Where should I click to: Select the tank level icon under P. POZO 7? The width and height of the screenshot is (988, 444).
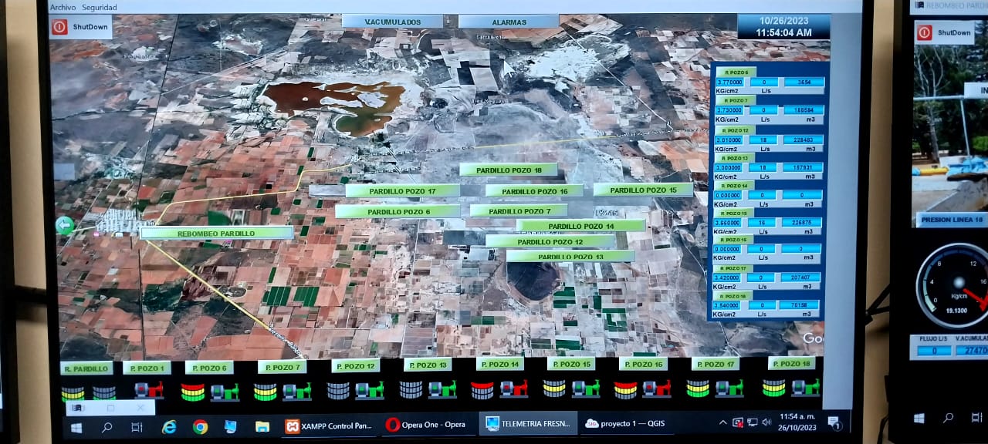265,392
